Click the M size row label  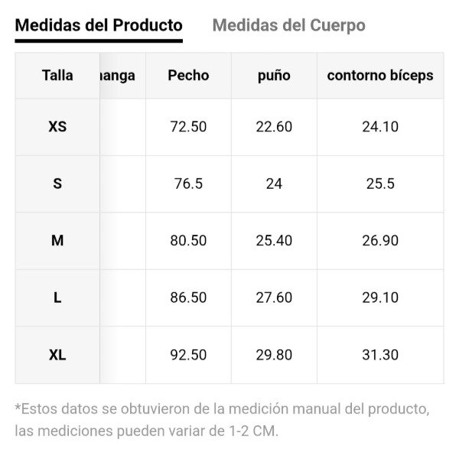click(57, 241)
